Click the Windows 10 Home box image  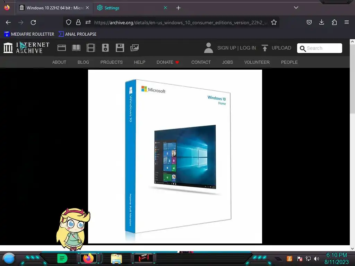coord(175,157)
